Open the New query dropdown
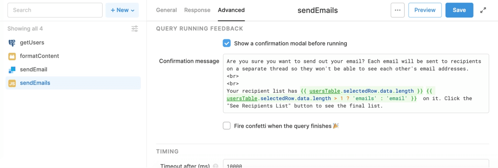498x168 pixels. coord(122,10)
